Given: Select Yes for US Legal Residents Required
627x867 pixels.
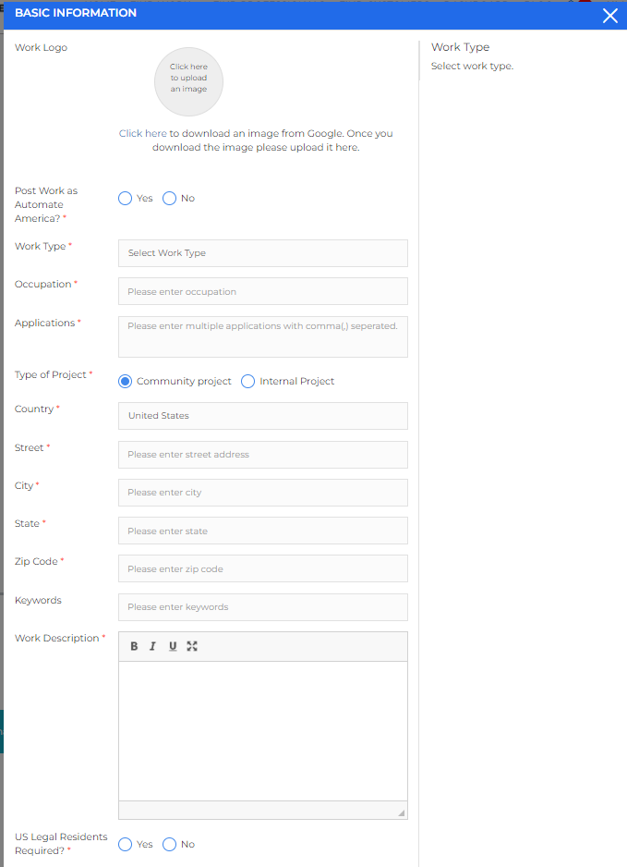Looking at the screenshot, I should (126, 844).
